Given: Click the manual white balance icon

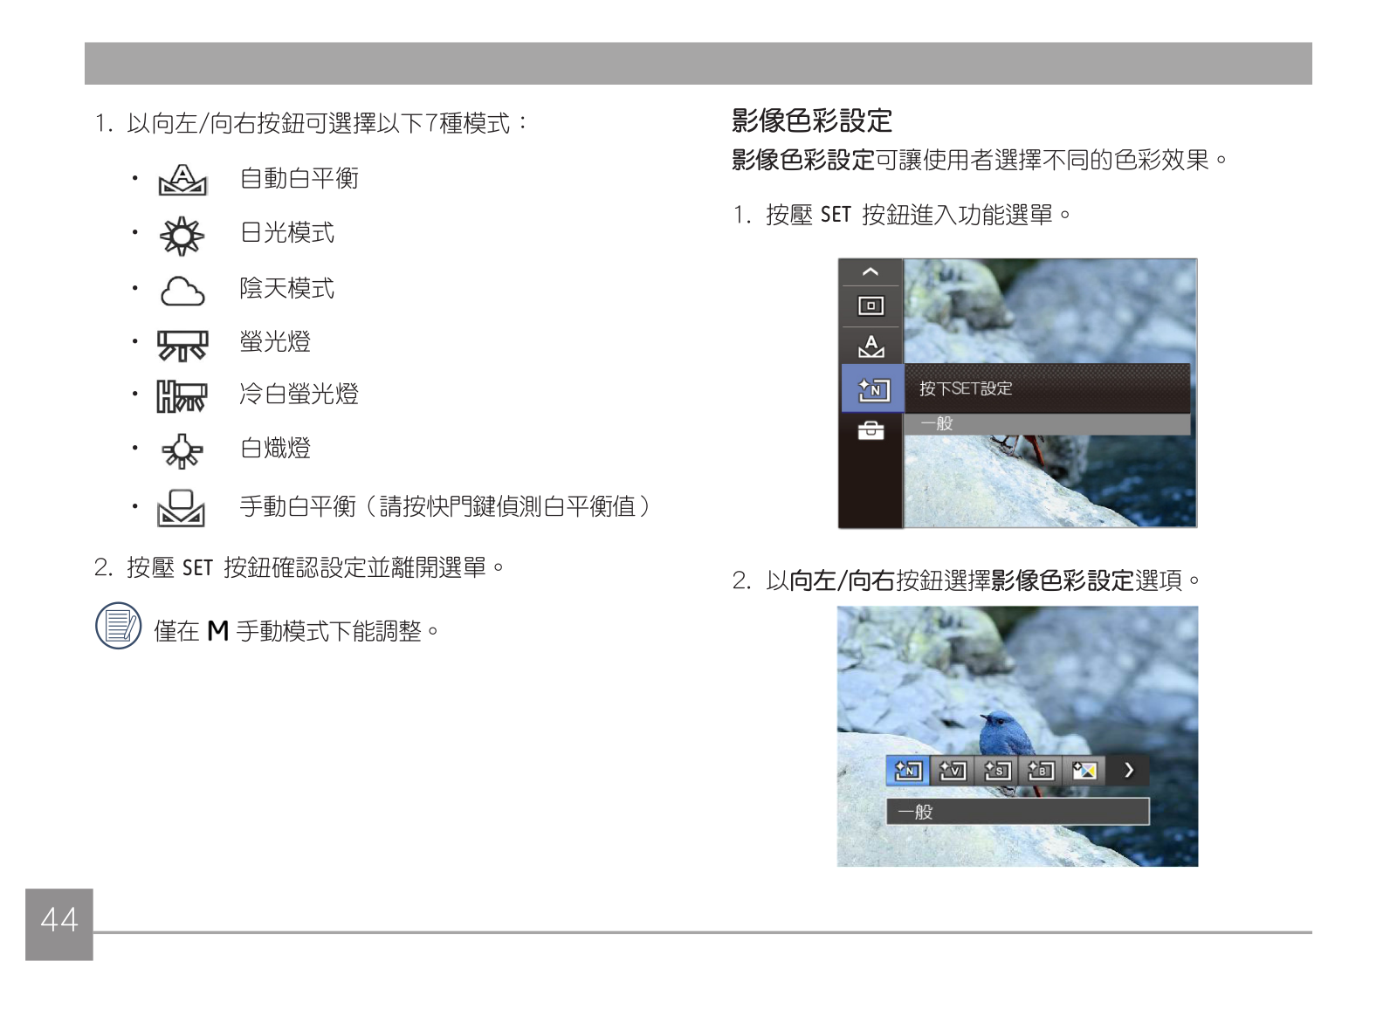Looking at the screenshot, I should (181, 507).
